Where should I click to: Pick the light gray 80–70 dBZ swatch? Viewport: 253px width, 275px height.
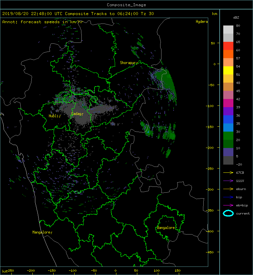click(228, 29)
